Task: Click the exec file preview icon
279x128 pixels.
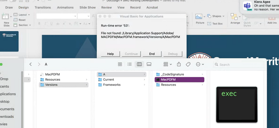Action: click(237, 105)
